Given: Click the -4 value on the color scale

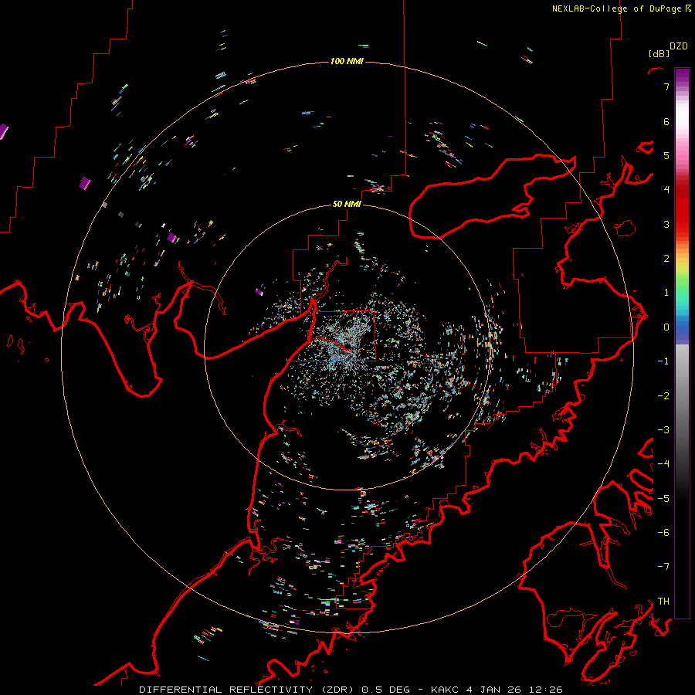Looking at the screenshot, I should tap(663, 464).
